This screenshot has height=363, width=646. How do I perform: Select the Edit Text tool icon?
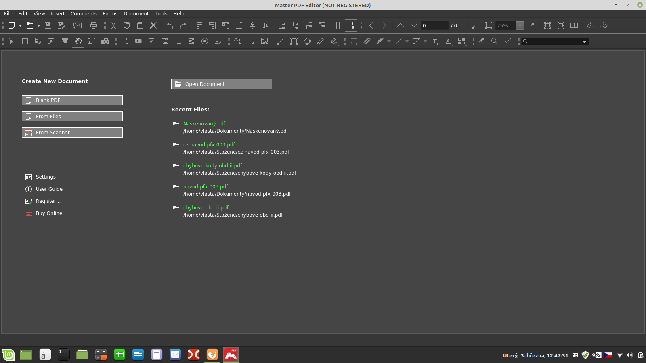point(25,41)
